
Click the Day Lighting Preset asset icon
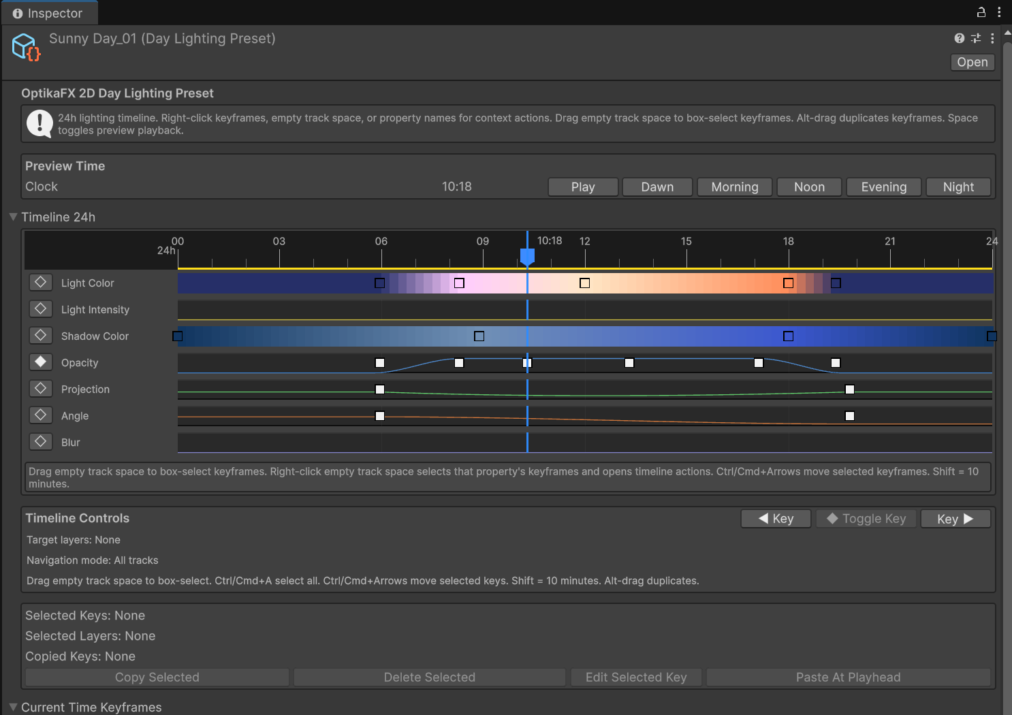(x=27, y=47)
